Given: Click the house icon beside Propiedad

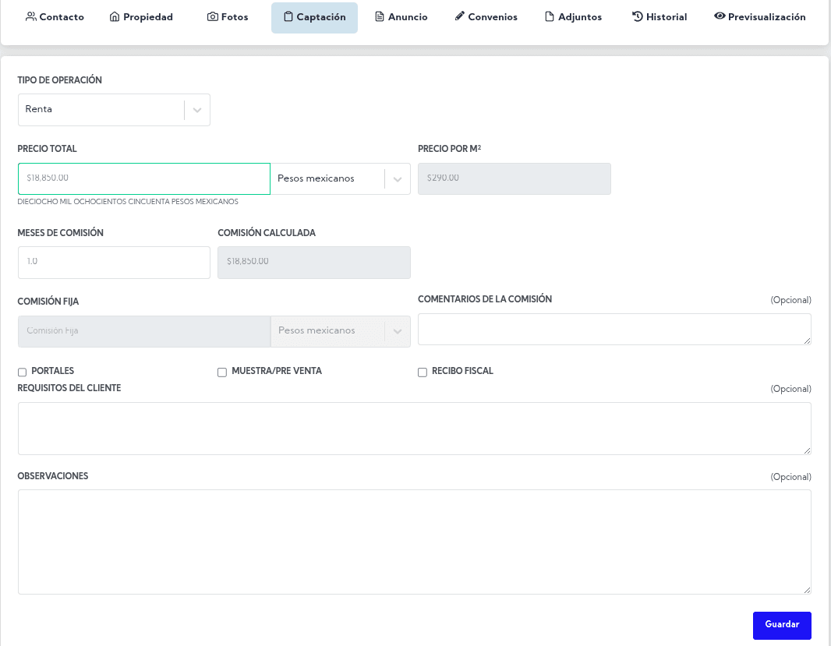Looking at the screenshot, I should pos(115,17).
